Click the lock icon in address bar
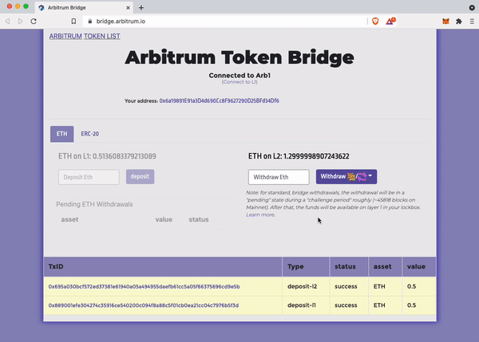 (x=89, y=22)
